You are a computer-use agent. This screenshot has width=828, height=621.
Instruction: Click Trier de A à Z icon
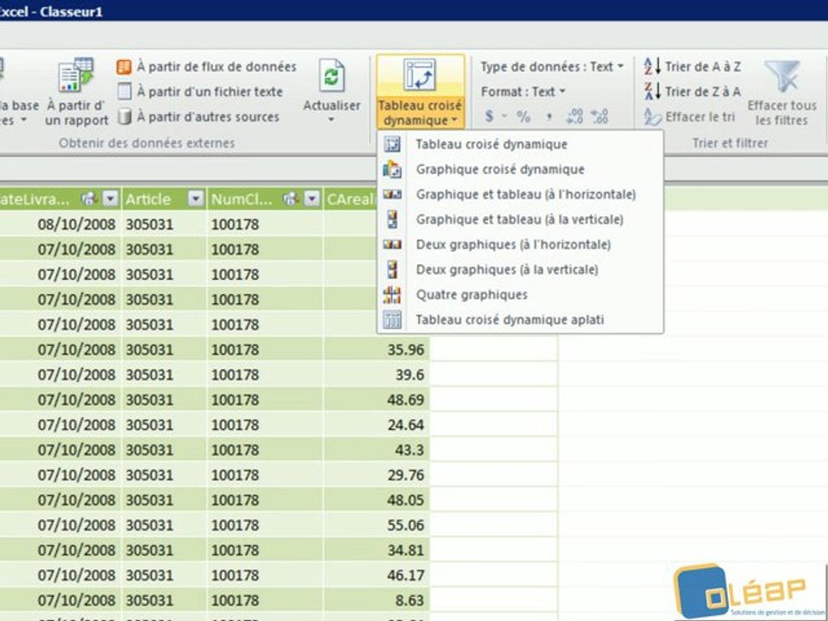click(652, 67)
